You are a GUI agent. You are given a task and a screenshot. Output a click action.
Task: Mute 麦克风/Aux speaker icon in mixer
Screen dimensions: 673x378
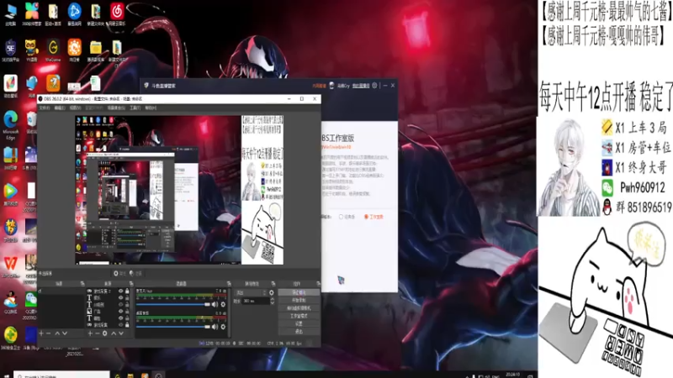(x=215, y=304)
